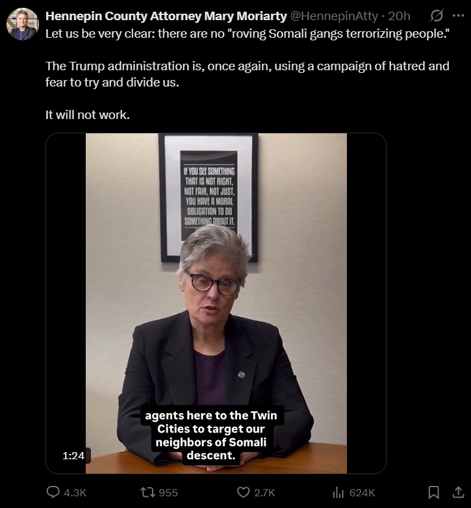Click the "roving Somali gangs" tweet sentence
The height and width of the screenshot is (508, 471).
(248, 33)
